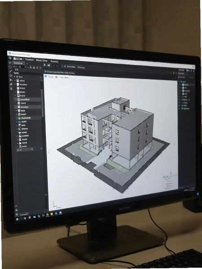Viewport: 202px width, 269px height.
Task: Select the pentagon shape tool in left sidebar
Action: point(10,67)
